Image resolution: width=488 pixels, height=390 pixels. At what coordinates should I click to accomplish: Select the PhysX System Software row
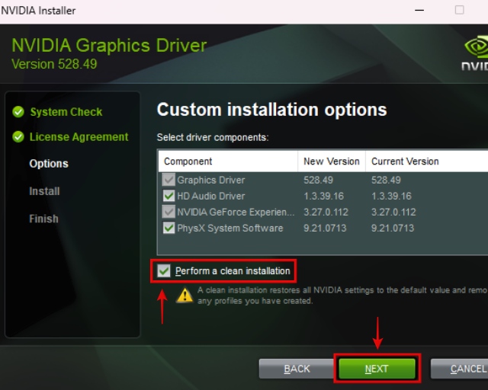230,228
